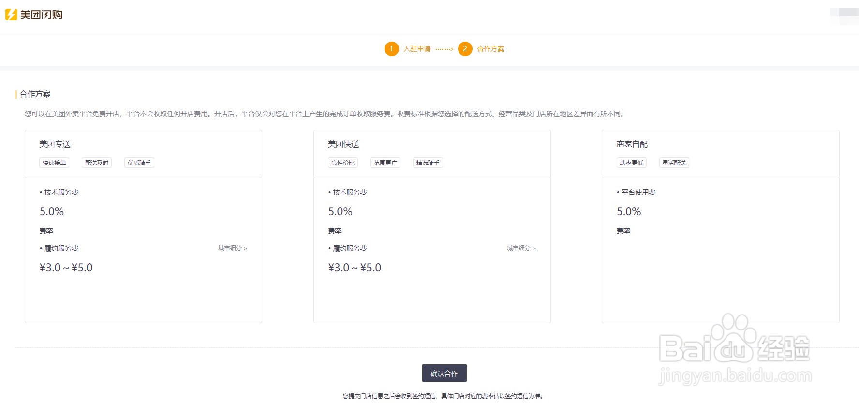Screen dimensions: 859x405
Task: Click the 灵活配送 tag
Action: pos(674,163)
